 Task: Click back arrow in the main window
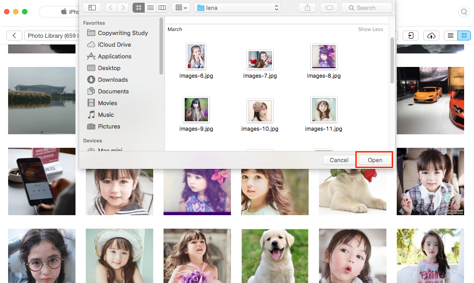click(x=14, y=35)
